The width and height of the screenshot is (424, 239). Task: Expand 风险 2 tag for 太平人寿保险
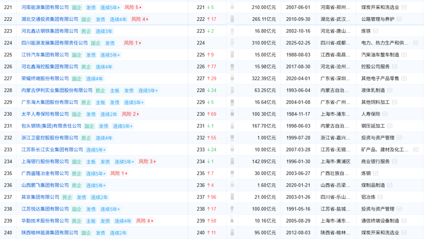click(130, 114)
